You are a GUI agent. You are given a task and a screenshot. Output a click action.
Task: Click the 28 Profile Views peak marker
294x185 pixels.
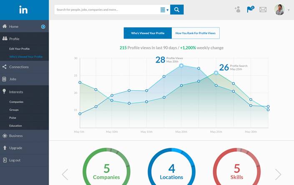click(181, 65)
